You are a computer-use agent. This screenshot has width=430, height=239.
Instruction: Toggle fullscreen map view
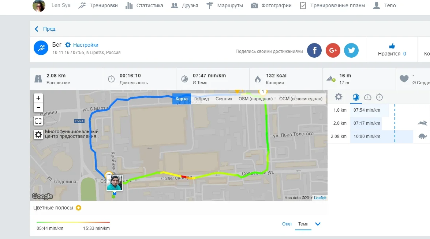click(38, 120)
